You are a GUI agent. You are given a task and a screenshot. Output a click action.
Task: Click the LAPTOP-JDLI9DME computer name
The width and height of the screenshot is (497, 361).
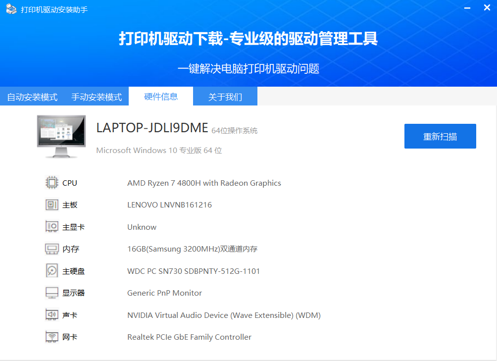[x=152, y=128]
